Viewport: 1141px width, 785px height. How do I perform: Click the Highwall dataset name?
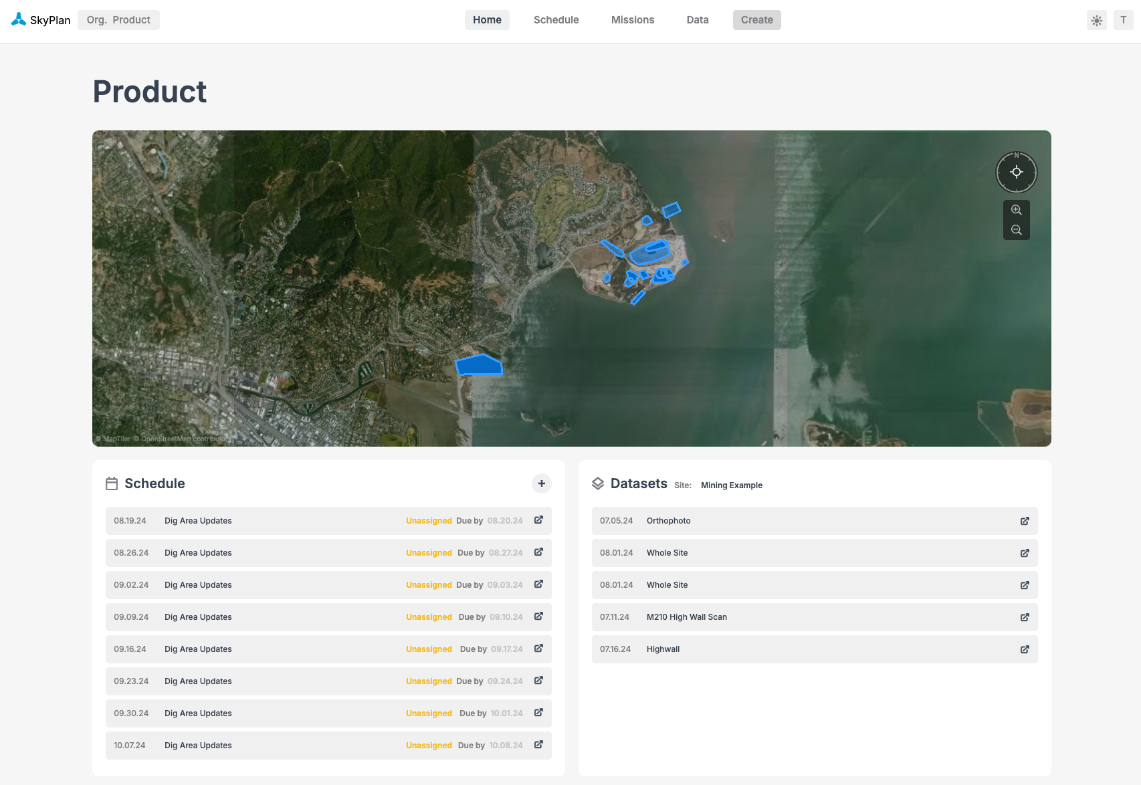[x=663, y=649]
